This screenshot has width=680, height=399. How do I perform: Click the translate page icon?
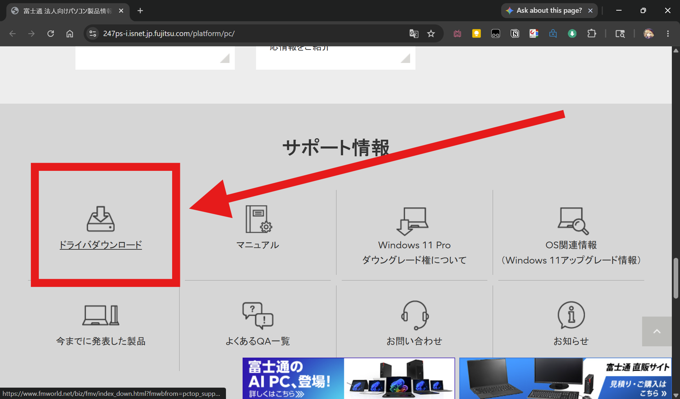click(x=414, y=34)
